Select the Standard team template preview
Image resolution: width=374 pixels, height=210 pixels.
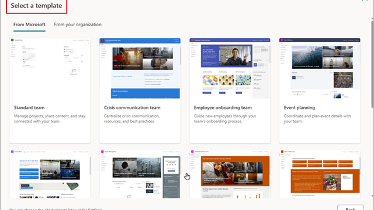click(x=50, y=68)
